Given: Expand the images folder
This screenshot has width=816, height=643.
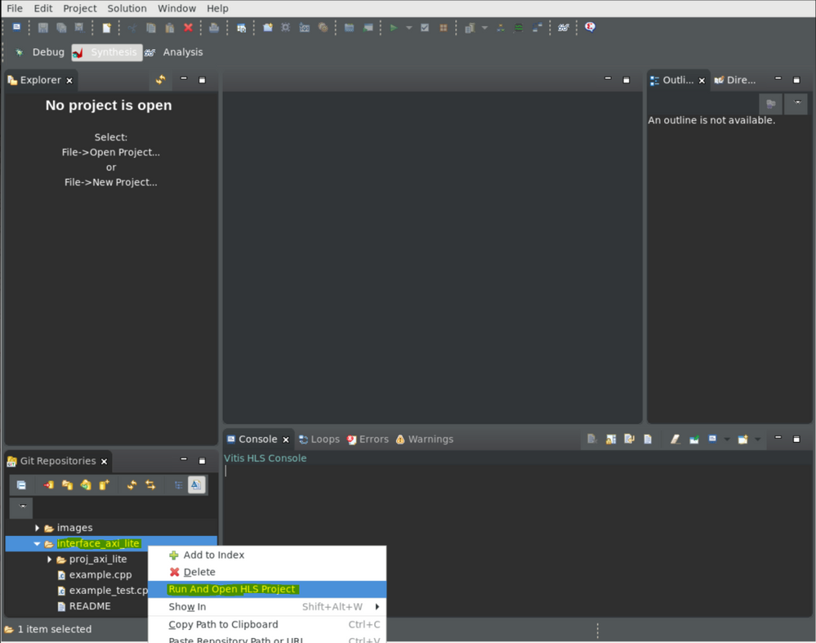Looking at the screenshot, I should [38, 529].
